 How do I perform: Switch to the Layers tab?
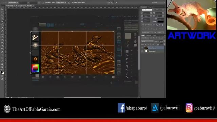click(x=143, y=35)
